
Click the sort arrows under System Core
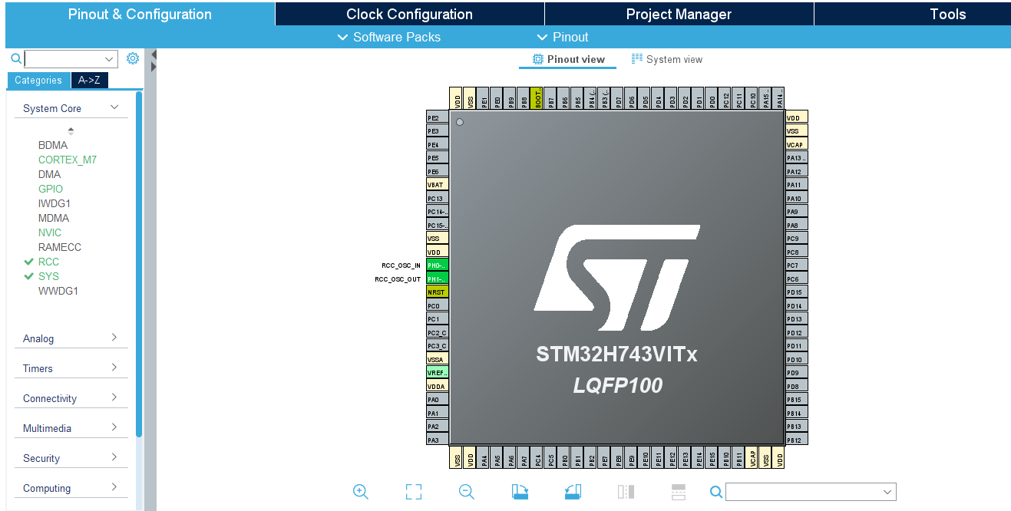pyautogui.click(x=71, y=131)
